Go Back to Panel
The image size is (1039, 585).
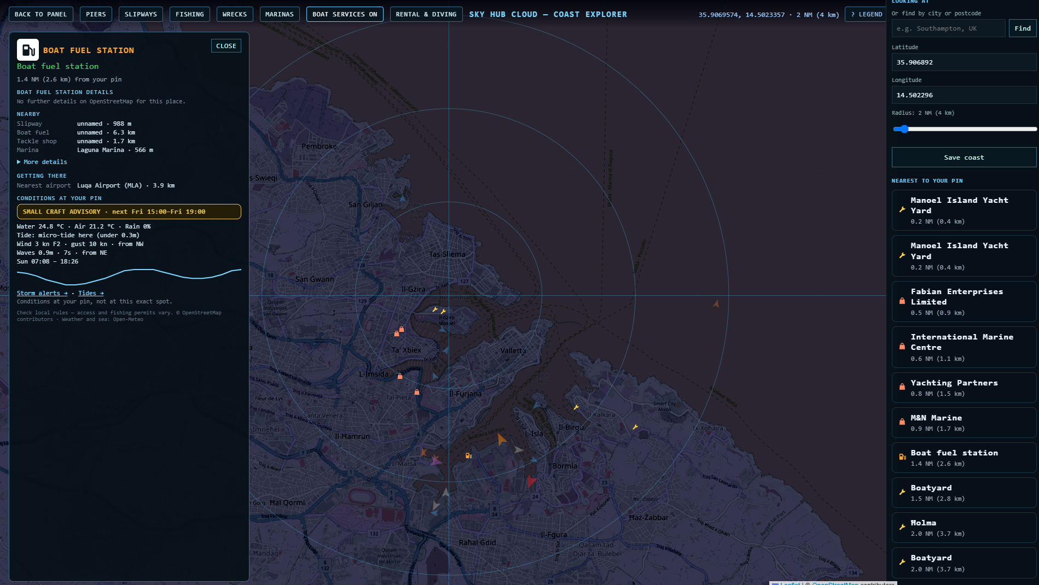click(x=41, y=14)
